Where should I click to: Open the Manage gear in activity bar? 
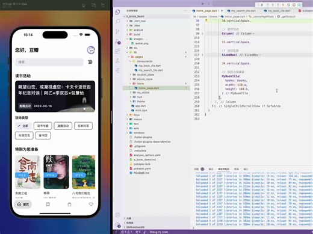[117, 225]
